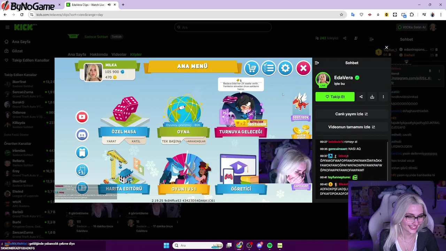Open the game settings gear
Screen dimensions: 446x251
click(285, 68)
